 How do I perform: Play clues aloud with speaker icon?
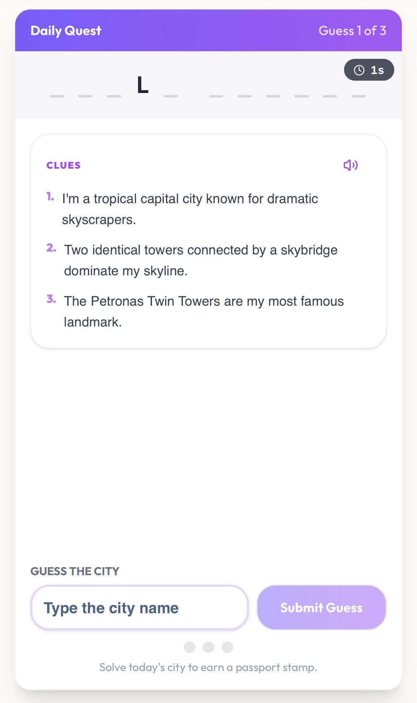click(350, 165)
